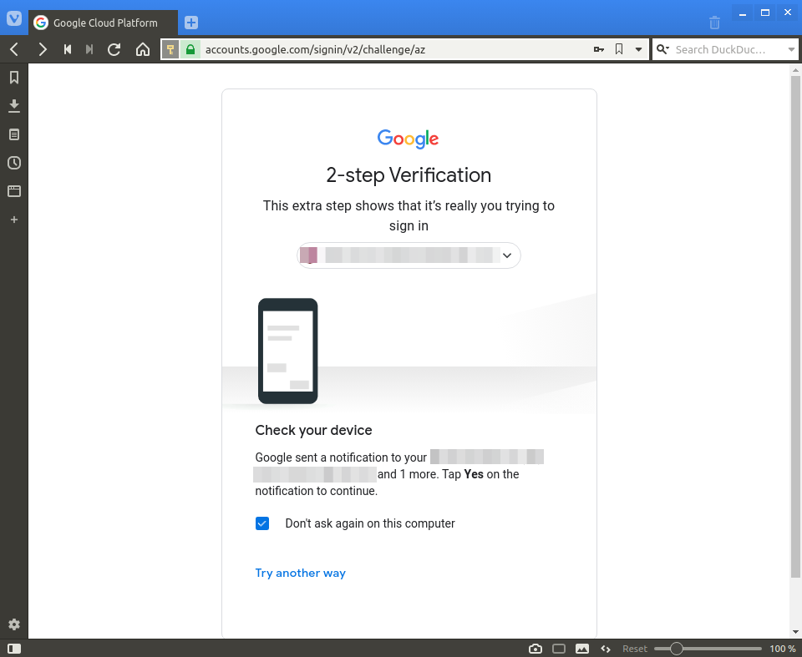Capture the page with camera icon
Image resolution: width=802 pixels, height=657 pixels.
[x=536, y=649]
